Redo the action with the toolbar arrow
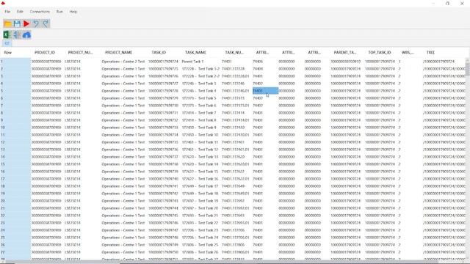470x264 pixels. (x=46, y=23)
